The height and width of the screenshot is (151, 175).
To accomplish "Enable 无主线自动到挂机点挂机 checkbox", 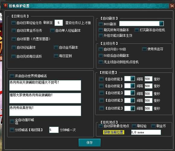I will (x=101, y=62).
